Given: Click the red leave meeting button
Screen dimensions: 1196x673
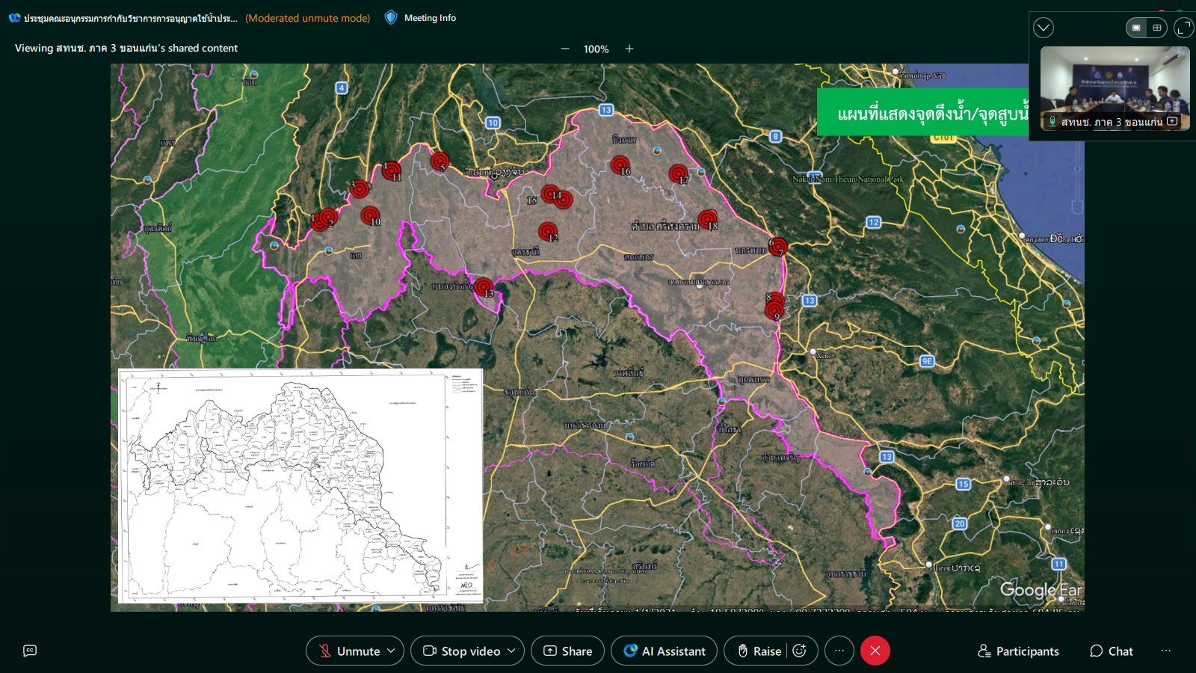Looking at the screenshot, I should tap(875, 651).
